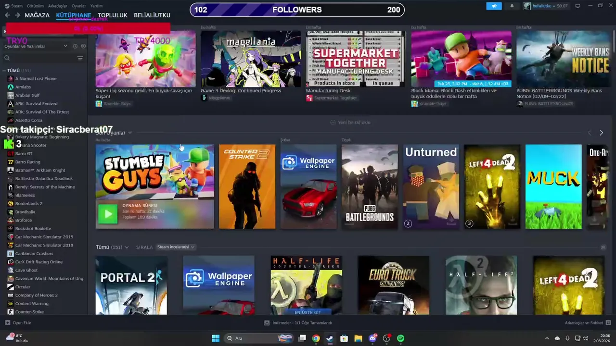Switch to the MAĞAZA tab

pyautogui.click(x=37, y=15)
